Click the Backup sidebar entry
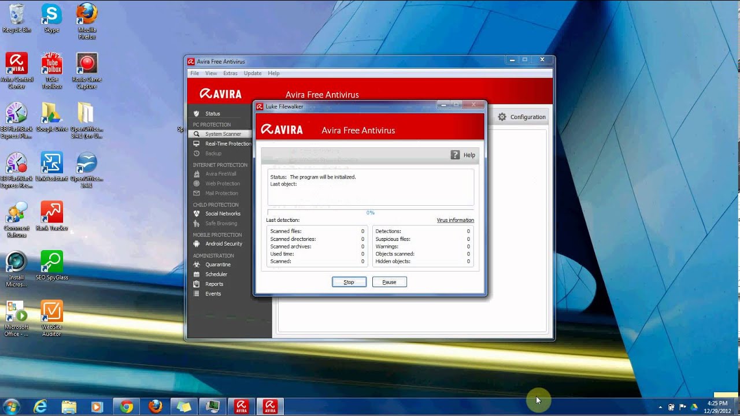Viewport: 740px width, 416px height. [x=213, y=154]
